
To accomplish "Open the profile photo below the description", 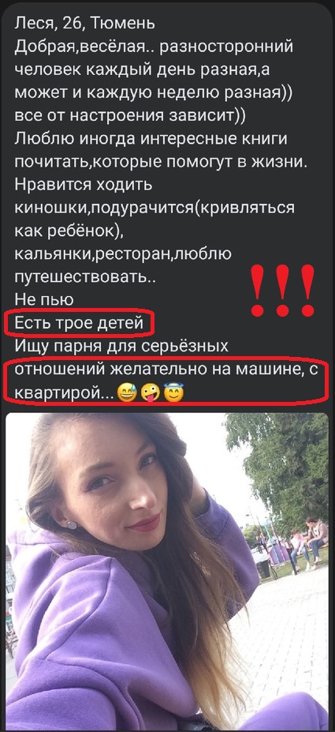I will point(167,571).
